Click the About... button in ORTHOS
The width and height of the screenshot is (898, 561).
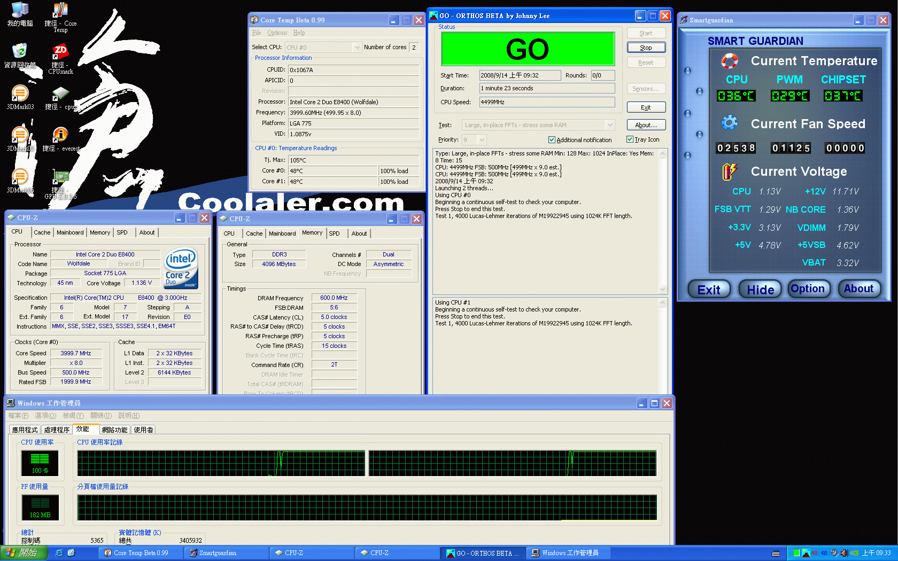click(646, 125)
